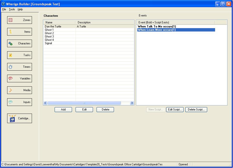Click the Name column header
The image size is (233, 168).
click(59, 23)
